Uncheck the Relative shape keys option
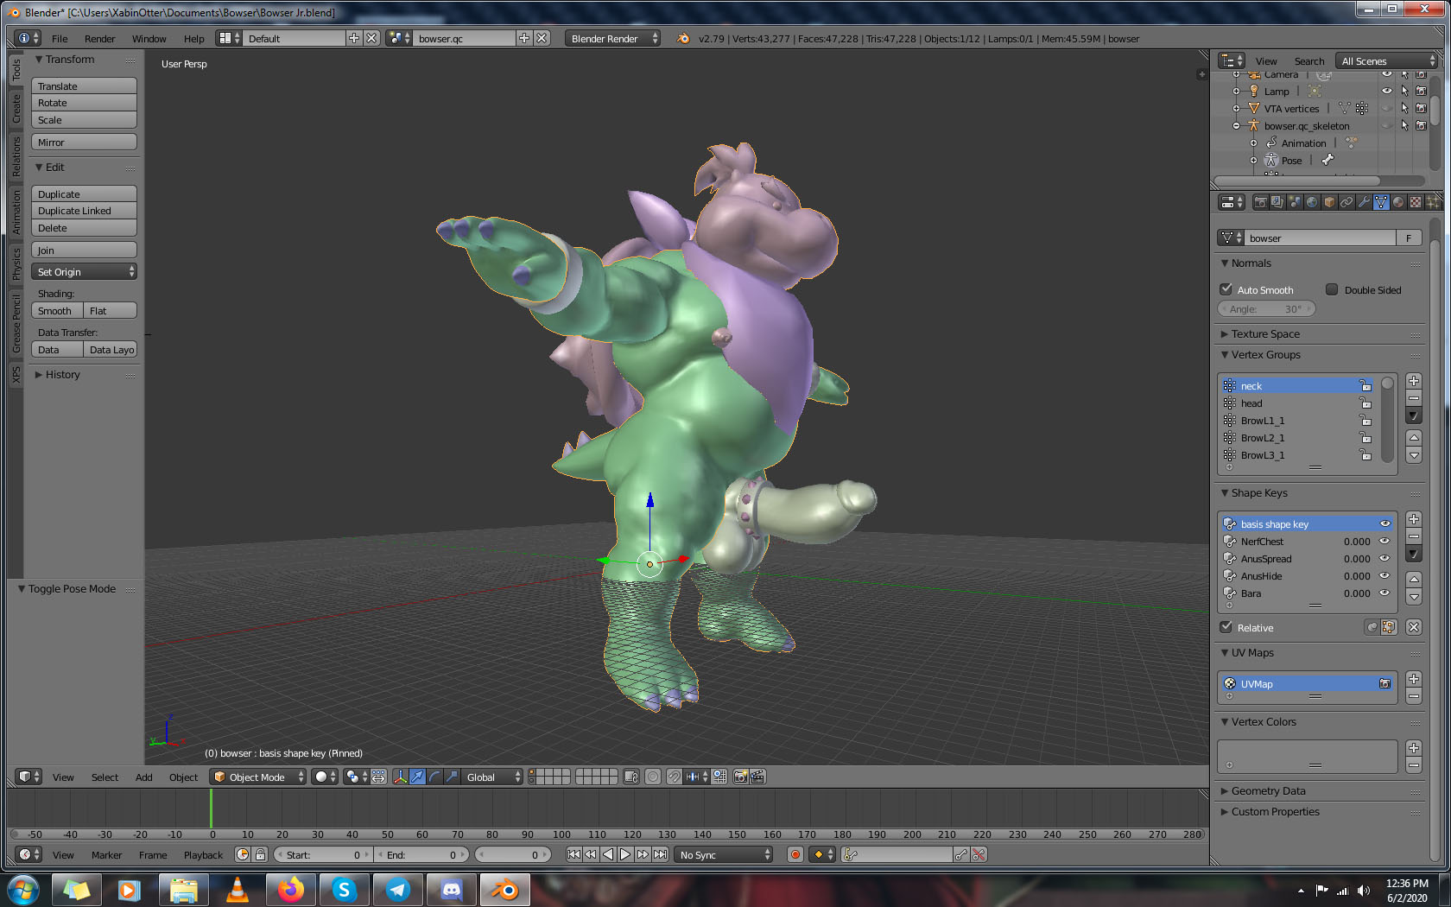The image size is (1451, 907). (1226, 627)
